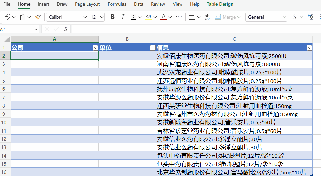This screenshot has width=321, height=176.
Task: Click cell with 安徽新陇海药业有限公司
Action: pos(234,122)
